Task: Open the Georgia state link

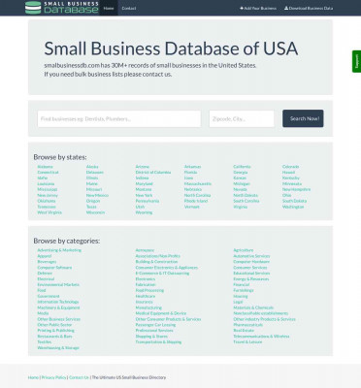Action: click(x=241, y=173)
